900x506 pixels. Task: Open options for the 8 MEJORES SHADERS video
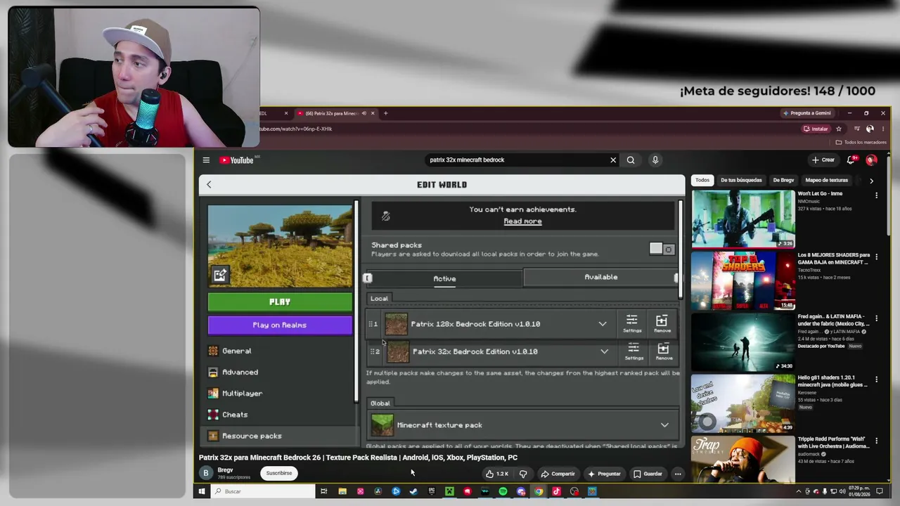click(x=876, y=256)
